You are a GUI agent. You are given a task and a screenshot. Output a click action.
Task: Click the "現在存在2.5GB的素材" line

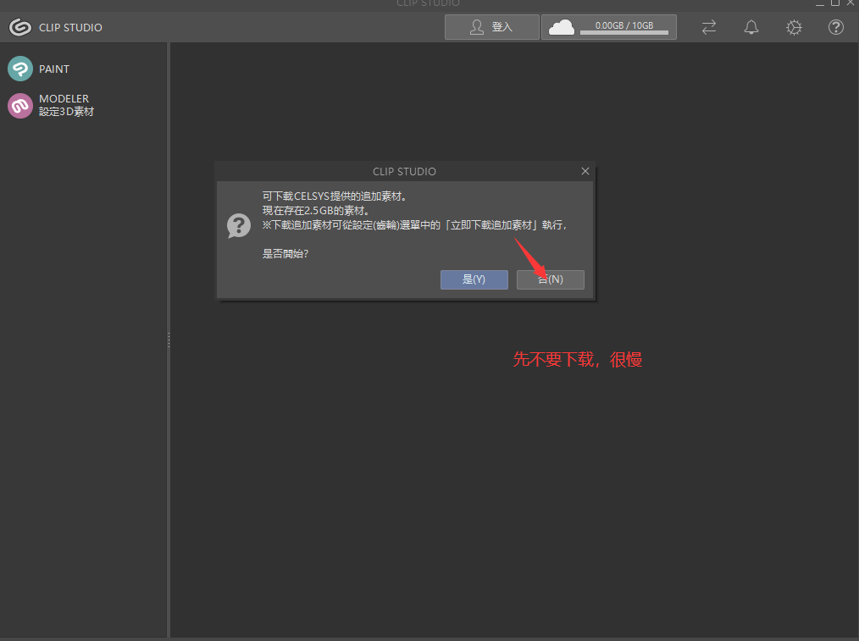(315, 211)
